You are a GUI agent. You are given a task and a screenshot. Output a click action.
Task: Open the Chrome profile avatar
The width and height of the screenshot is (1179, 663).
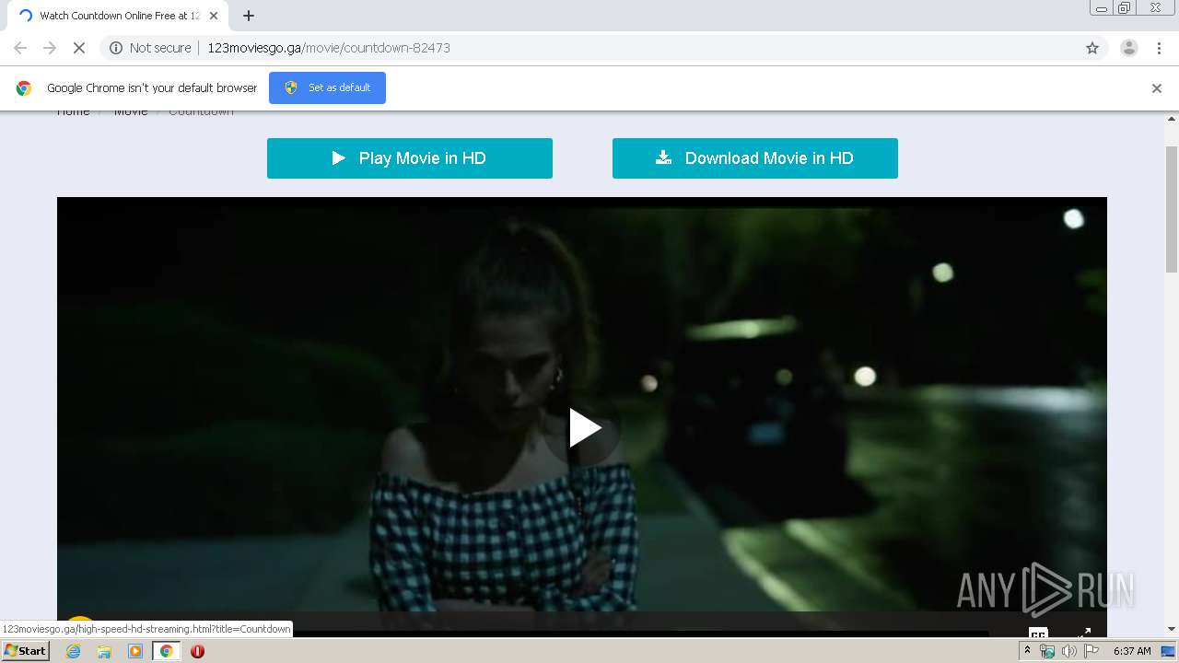click(x=1128, y=48)
